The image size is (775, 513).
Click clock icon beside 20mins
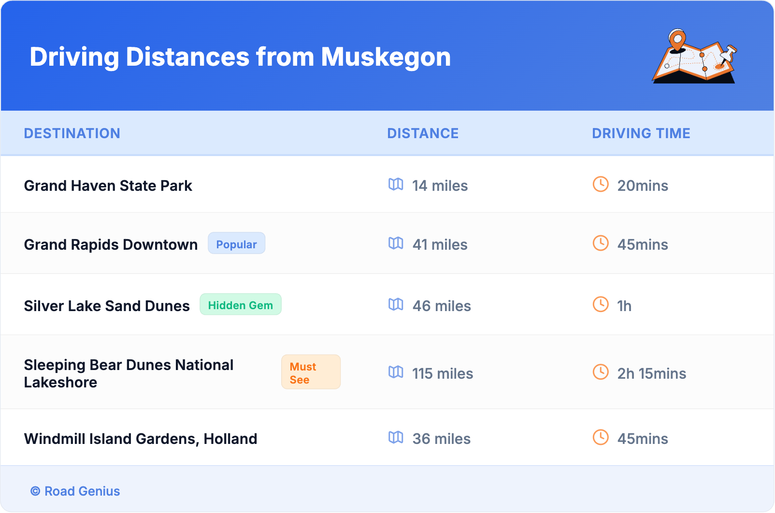point(601,185)
